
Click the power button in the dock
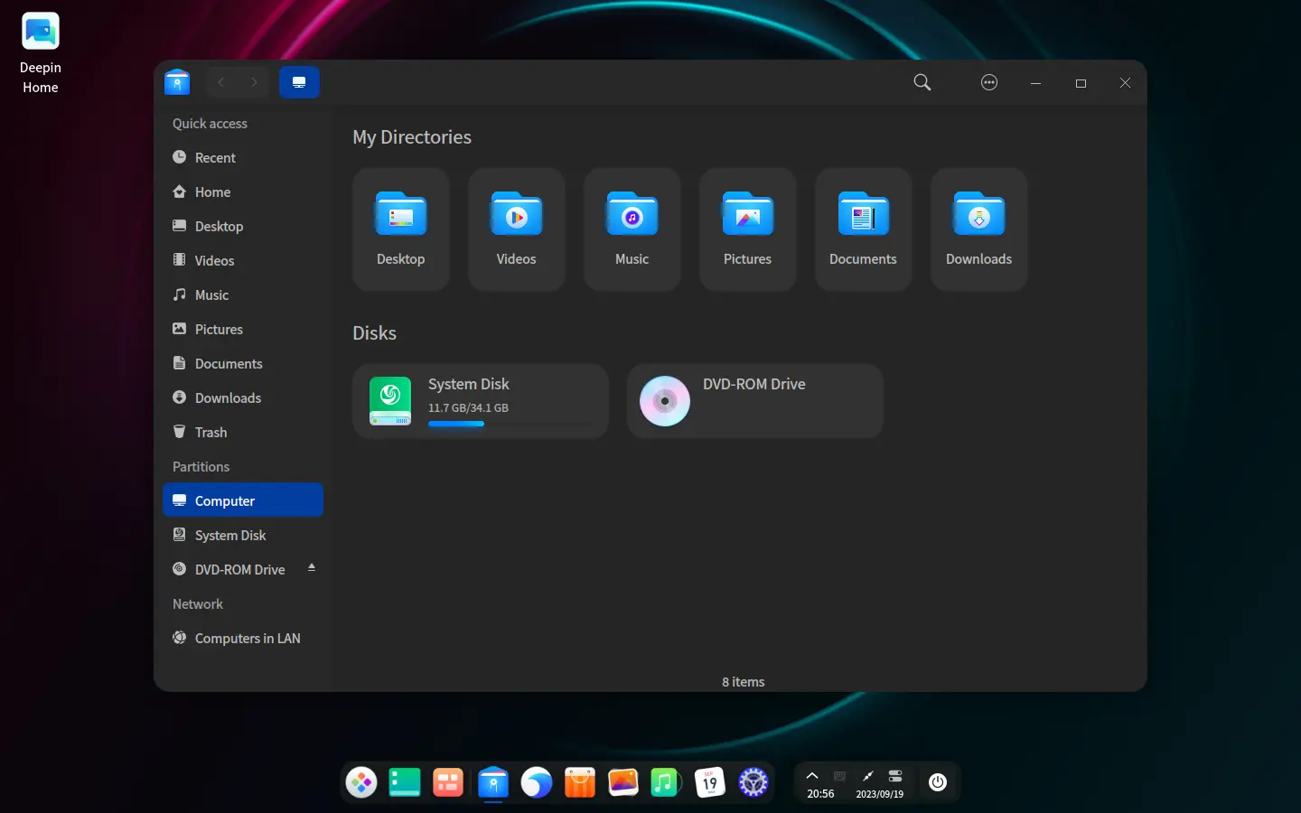(x=938, y=782)
